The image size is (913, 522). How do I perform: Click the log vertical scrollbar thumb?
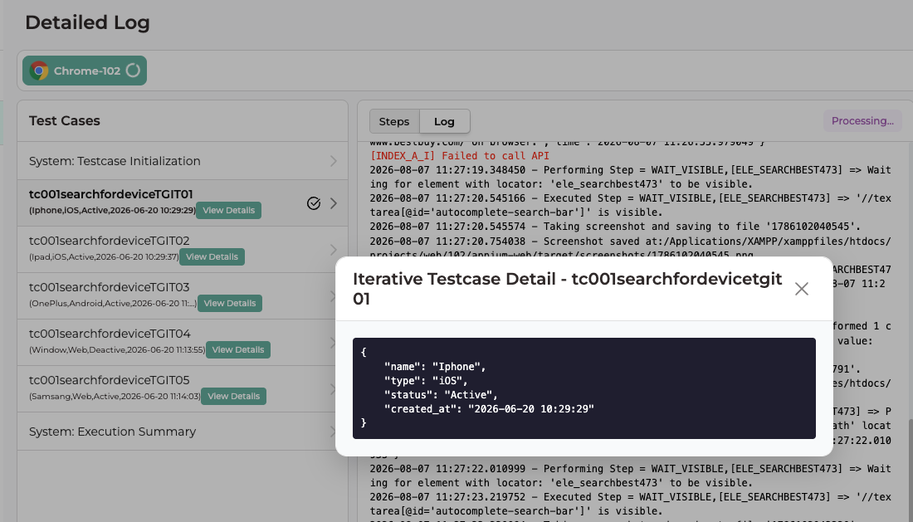coord(910,470)
